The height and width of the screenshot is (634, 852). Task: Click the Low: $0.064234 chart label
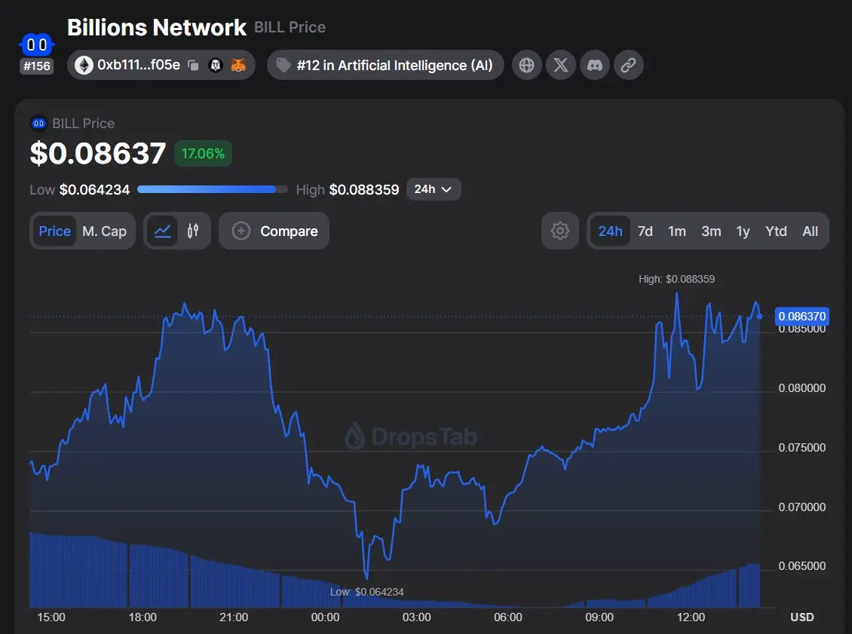click(366, 592)
